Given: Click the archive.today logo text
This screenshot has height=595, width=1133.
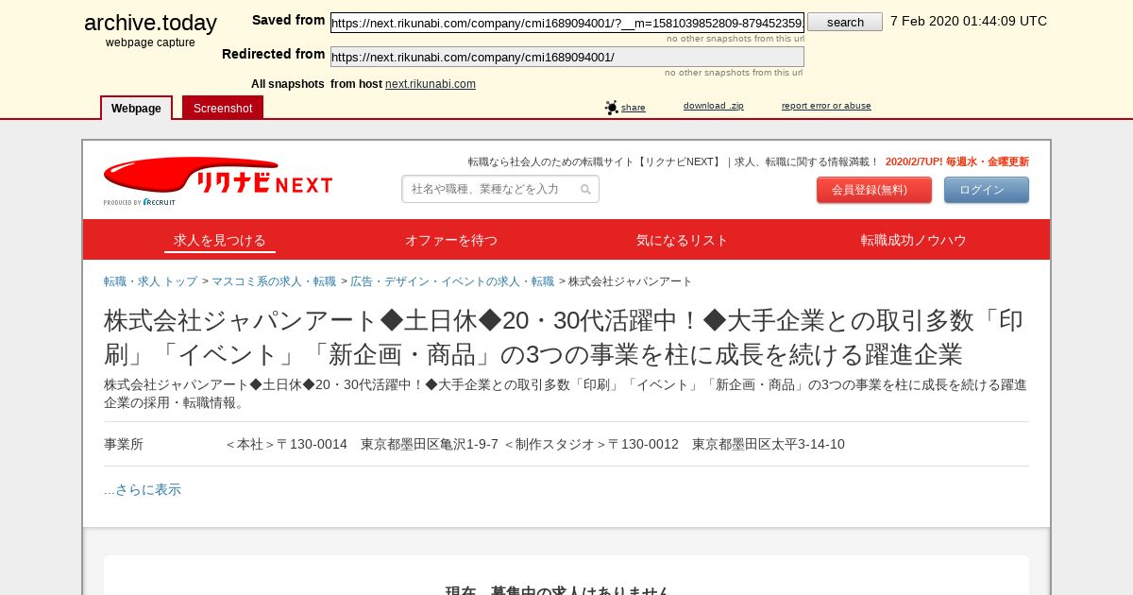Looking at the screenshot, I should point(150,23).
